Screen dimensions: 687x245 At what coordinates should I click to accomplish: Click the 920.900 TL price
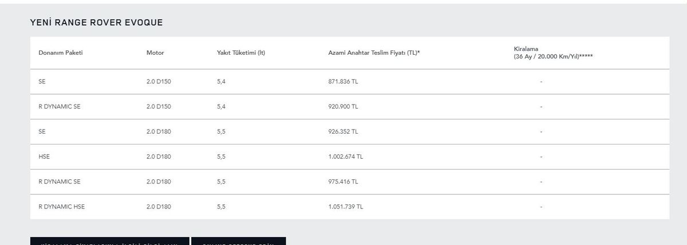[343, 107]
